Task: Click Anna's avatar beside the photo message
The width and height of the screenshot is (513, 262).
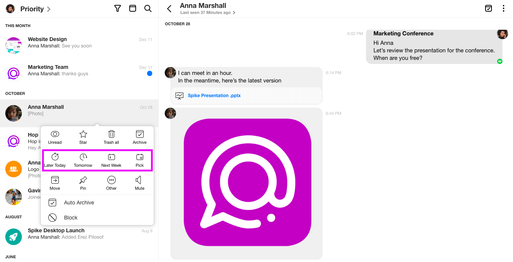Action: click(x=170, y=113)
